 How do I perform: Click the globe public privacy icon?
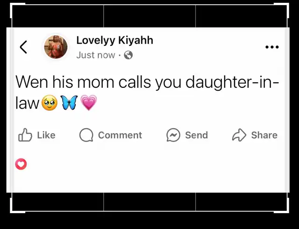(x=128, y=55)
